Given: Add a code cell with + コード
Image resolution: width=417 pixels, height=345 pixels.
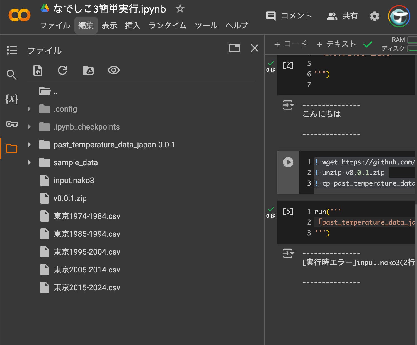Looking at the screenshot, I should tap(290, 44).
